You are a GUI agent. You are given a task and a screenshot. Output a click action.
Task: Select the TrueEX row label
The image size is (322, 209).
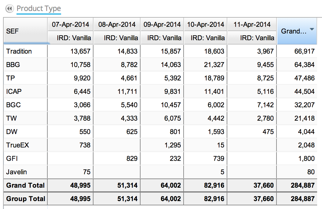pyautogui.click(x=17, y=145)
